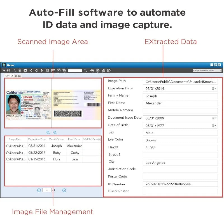Viewport: 224px width, 224px height.
Task: Click the trash delete icon in toolbar
Action: pyautogui.click(x=20, y=71)
